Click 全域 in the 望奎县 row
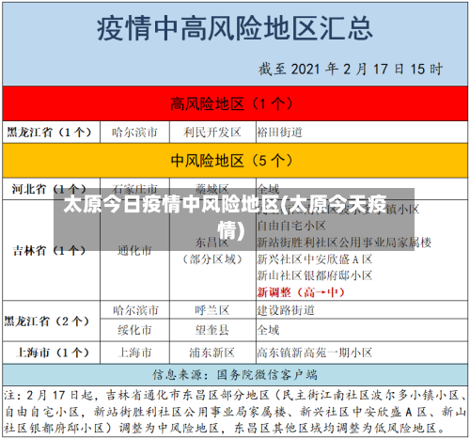470x439 pixels. pos(362,330)
